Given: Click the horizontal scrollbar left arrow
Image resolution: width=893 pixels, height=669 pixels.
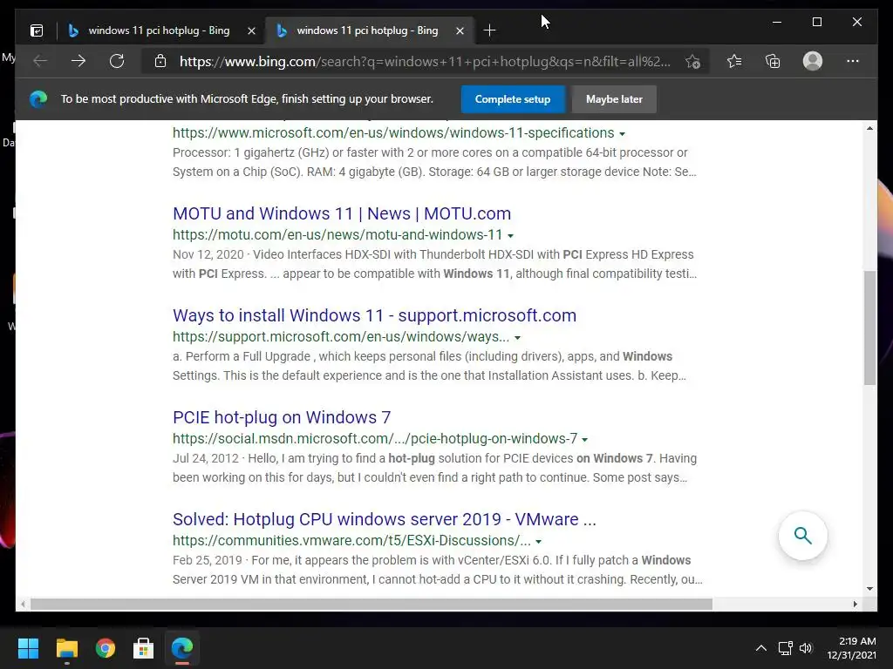Looking at the screenshot, I should coord(23,605).
